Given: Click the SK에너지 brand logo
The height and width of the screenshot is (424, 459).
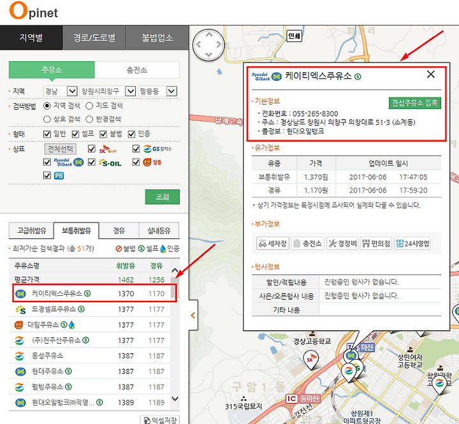Looking at the screenshot, I should point(108,149).
